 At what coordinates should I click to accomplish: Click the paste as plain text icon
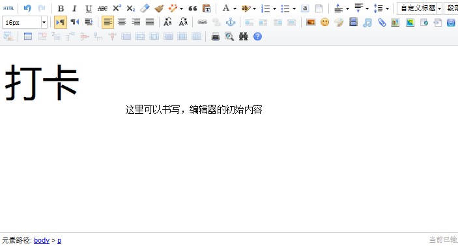pos(207,8)
